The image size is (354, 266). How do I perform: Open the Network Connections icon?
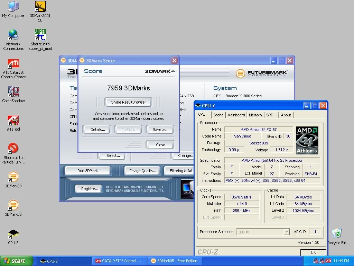click(13, 35)
